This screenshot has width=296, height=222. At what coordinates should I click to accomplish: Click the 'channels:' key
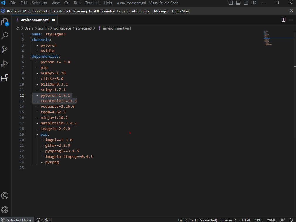pos(42,40)
